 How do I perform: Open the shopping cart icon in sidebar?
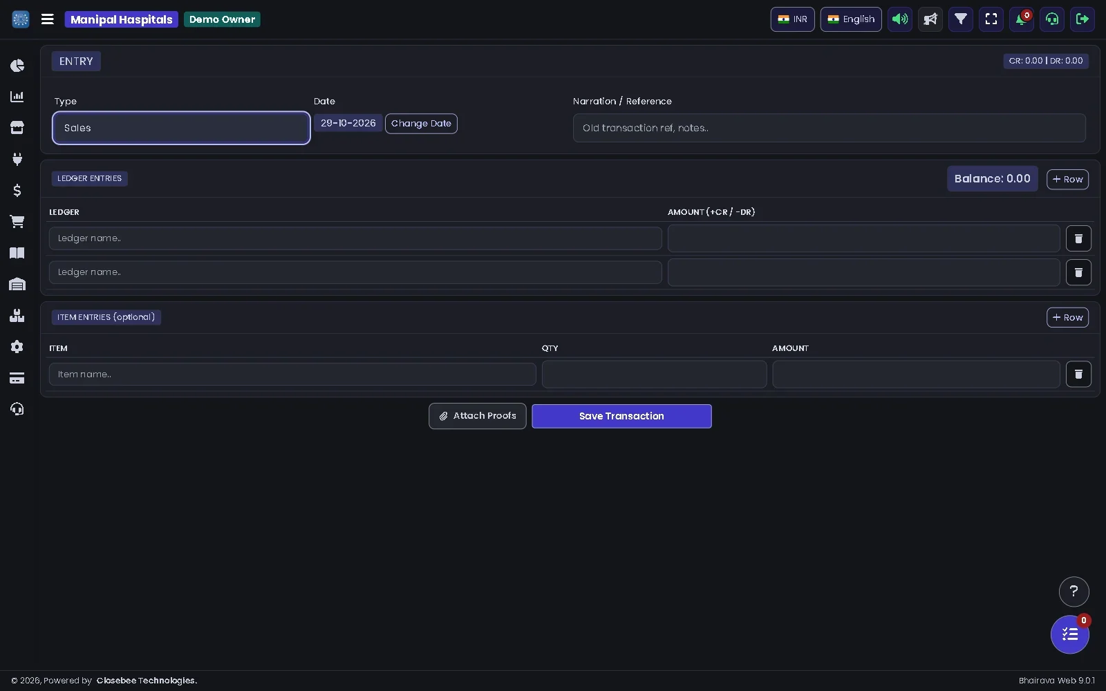(17, 222)
